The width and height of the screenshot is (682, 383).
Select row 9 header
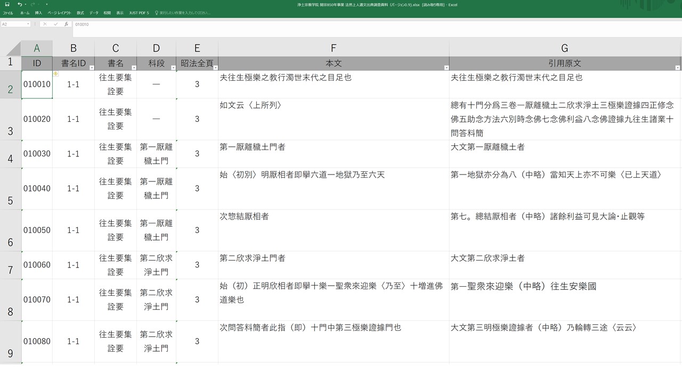click(x=11, y=342)
